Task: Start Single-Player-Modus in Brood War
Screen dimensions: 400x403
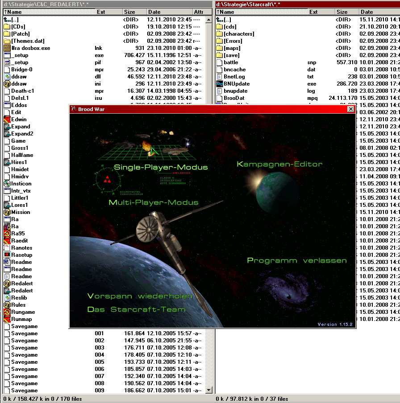Action: (x=161, y=167)
